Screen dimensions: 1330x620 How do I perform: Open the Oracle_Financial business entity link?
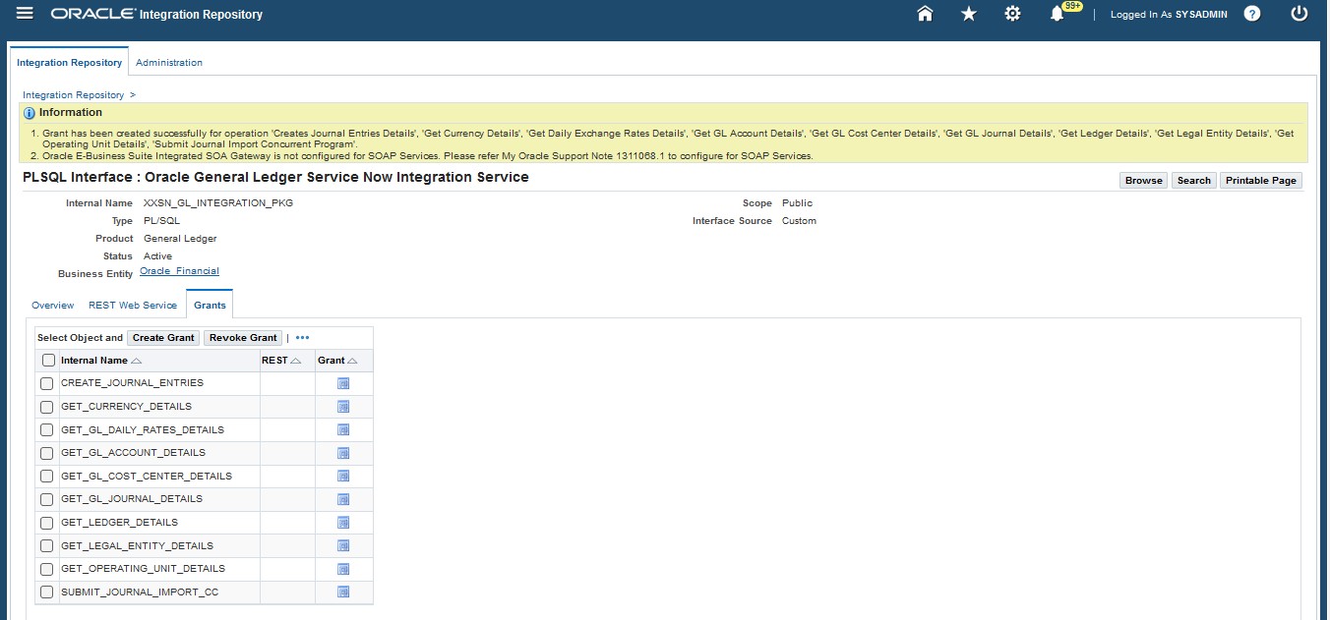(x=179, y=271)
